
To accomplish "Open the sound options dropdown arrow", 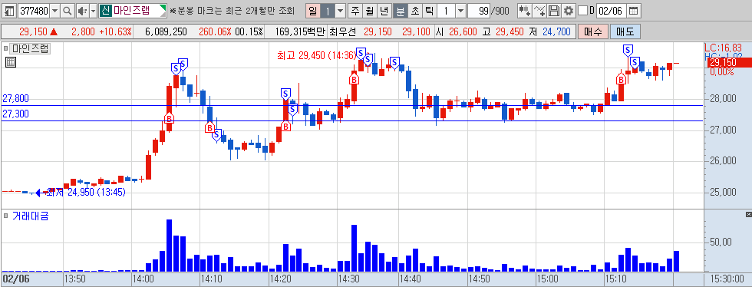I will point(93,11).
